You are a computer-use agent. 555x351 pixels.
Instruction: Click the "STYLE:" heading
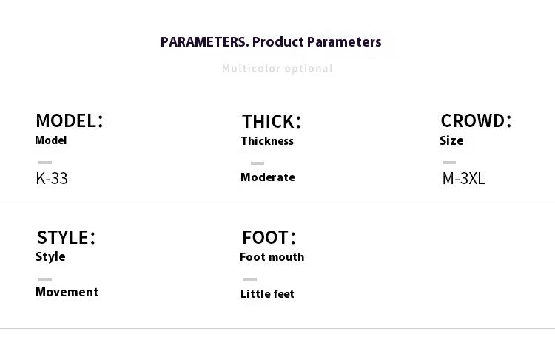(x=67, y=238)
